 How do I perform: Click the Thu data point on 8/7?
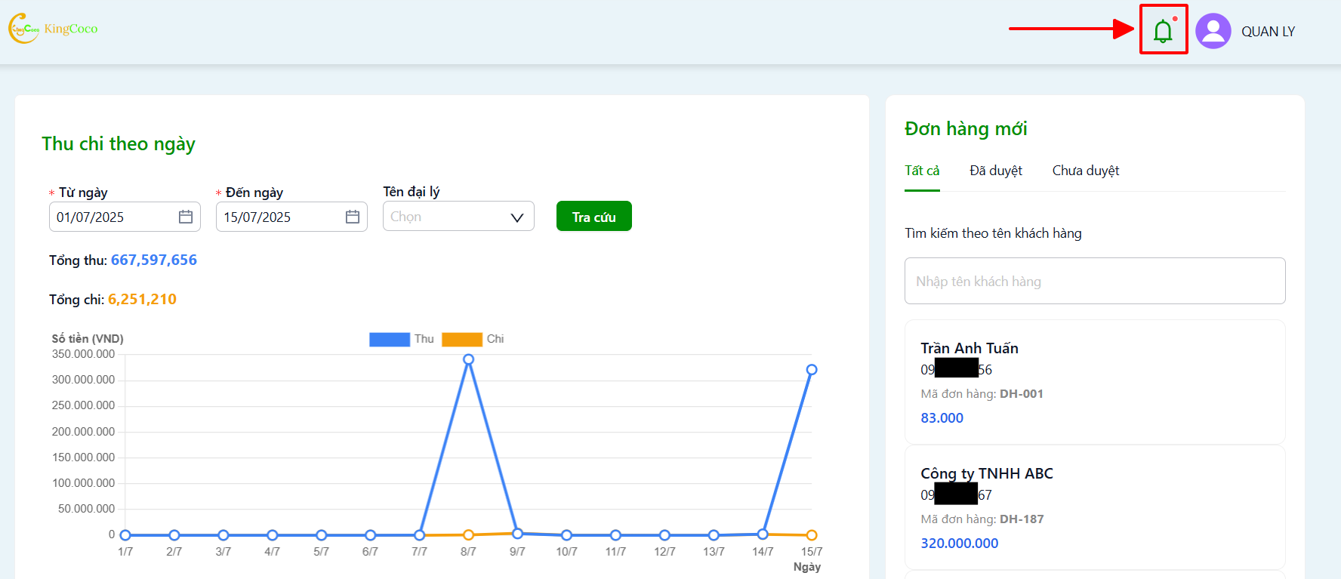pyautogui.click(x=468, y=359)
